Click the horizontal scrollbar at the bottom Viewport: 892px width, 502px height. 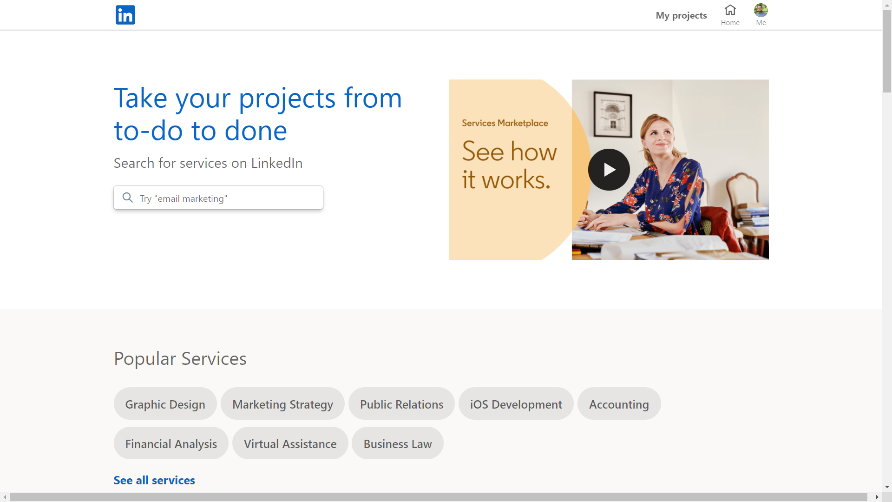tap(438, 497)
